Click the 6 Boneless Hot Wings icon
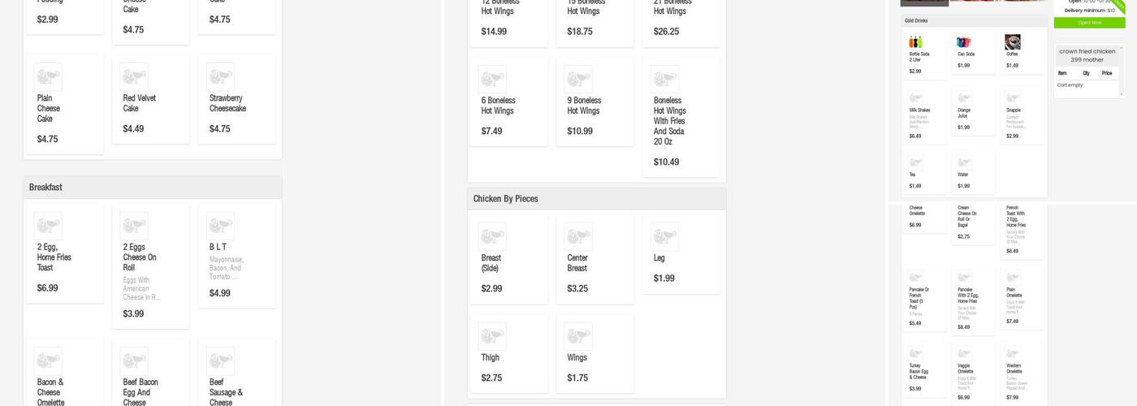 [x=492, y=80]
